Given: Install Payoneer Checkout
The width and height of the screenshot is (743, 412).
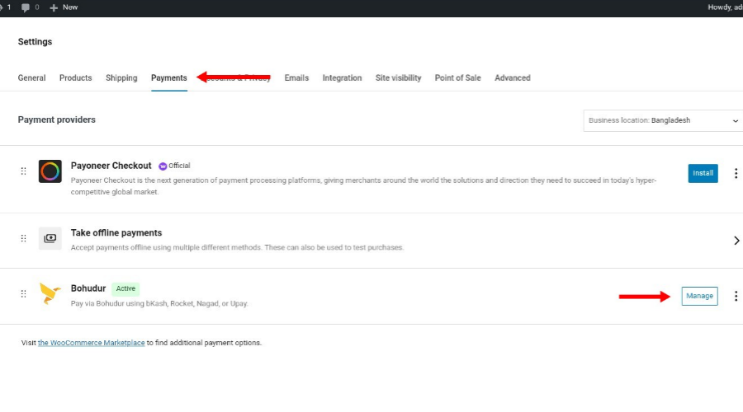Looking at the screenshot, I should 703,173.
